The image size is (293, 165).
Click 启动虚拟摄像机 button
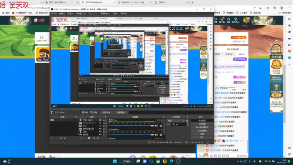[202, 127]
